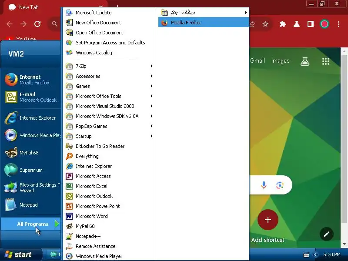The width and height of the screenshot is (348, 261).
Task: Expand hidden tray icons arrow
Action: [315, 254]
